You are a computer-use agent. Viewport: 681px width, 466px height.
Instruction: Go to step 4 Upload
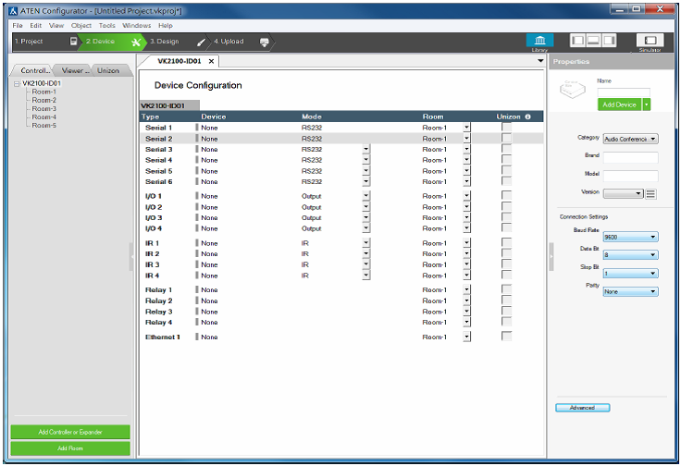[x=241, y=42]
